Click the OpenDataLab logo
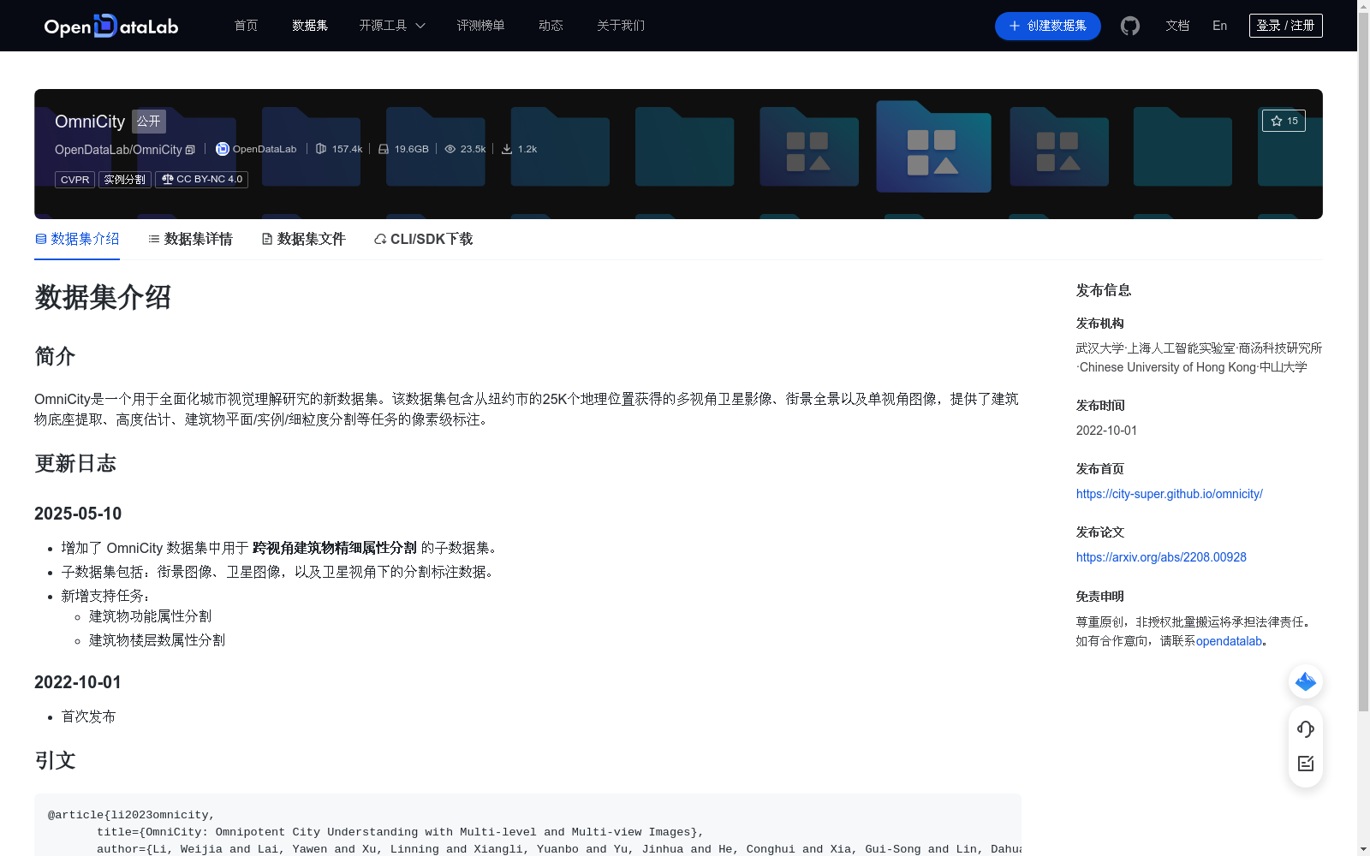The image size is (1370, 856). coord(111,26)
